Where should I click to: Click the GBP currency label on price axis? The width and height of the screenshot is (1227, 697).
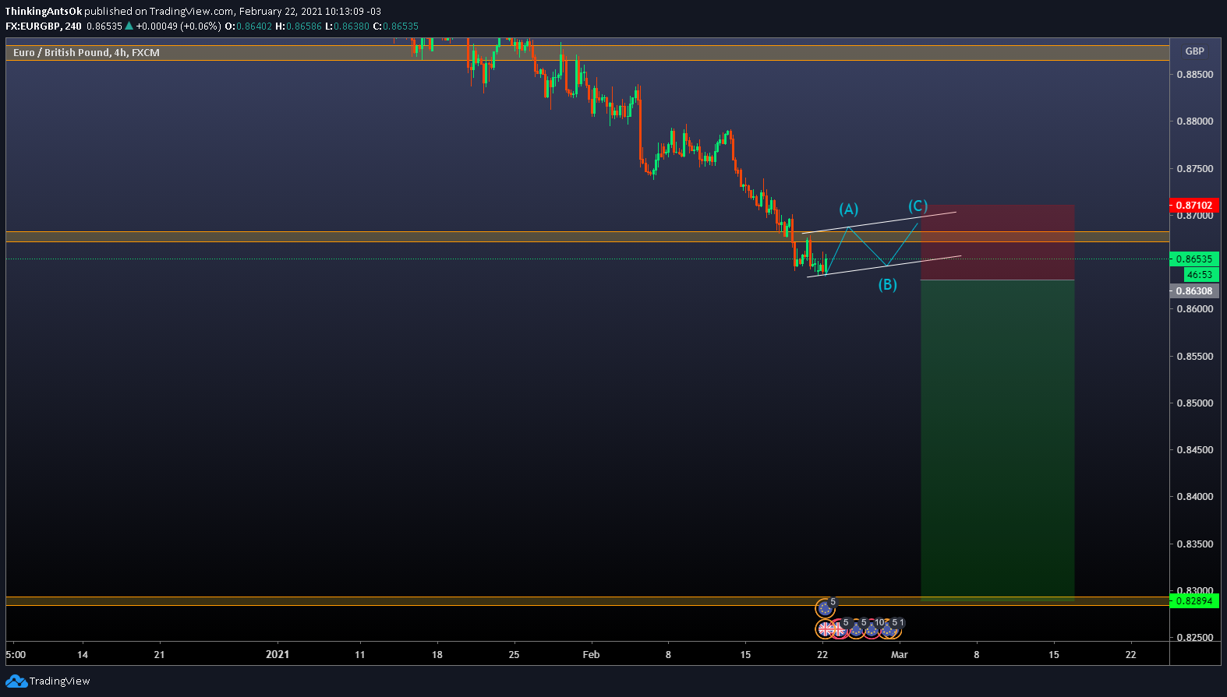1194,51
